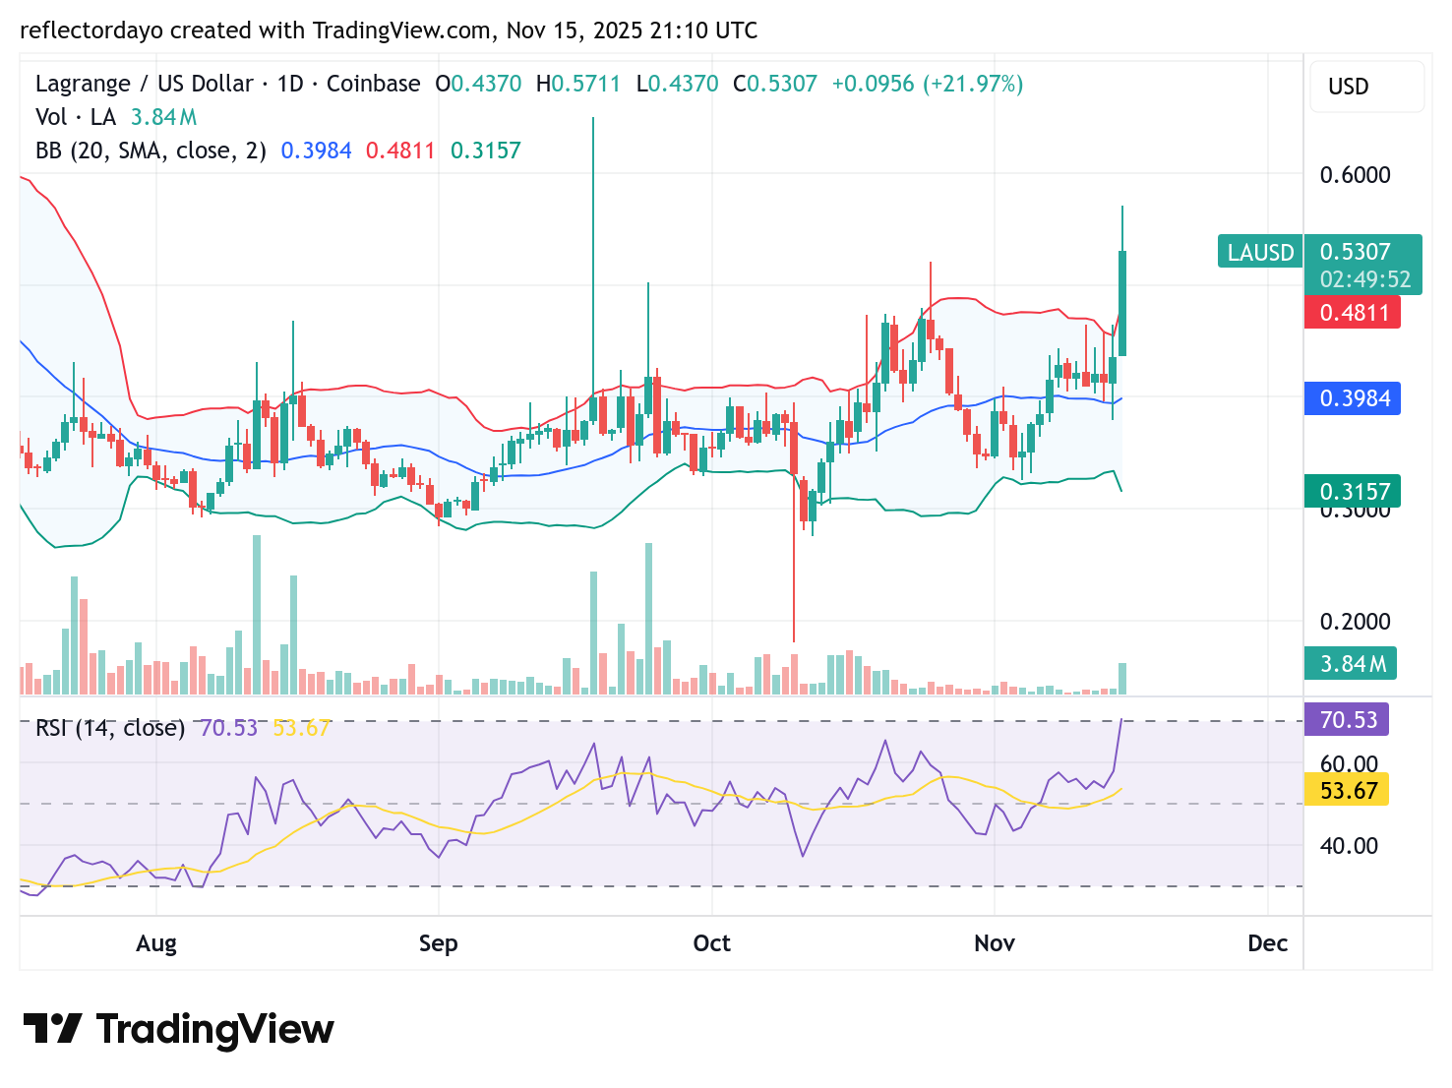Click the low value L0.4370

click(x=678, y=84)
